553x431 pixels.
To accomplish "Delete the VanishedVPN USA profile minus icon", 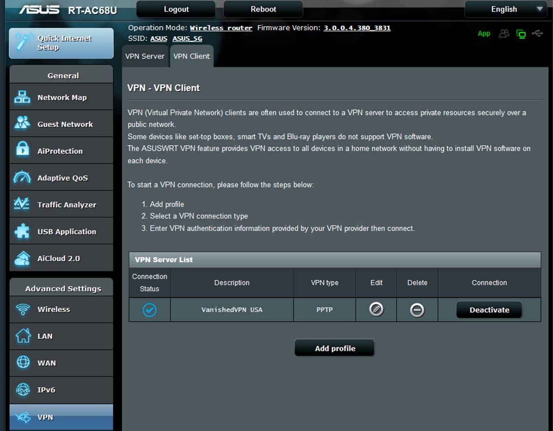I will pos(417,310).
